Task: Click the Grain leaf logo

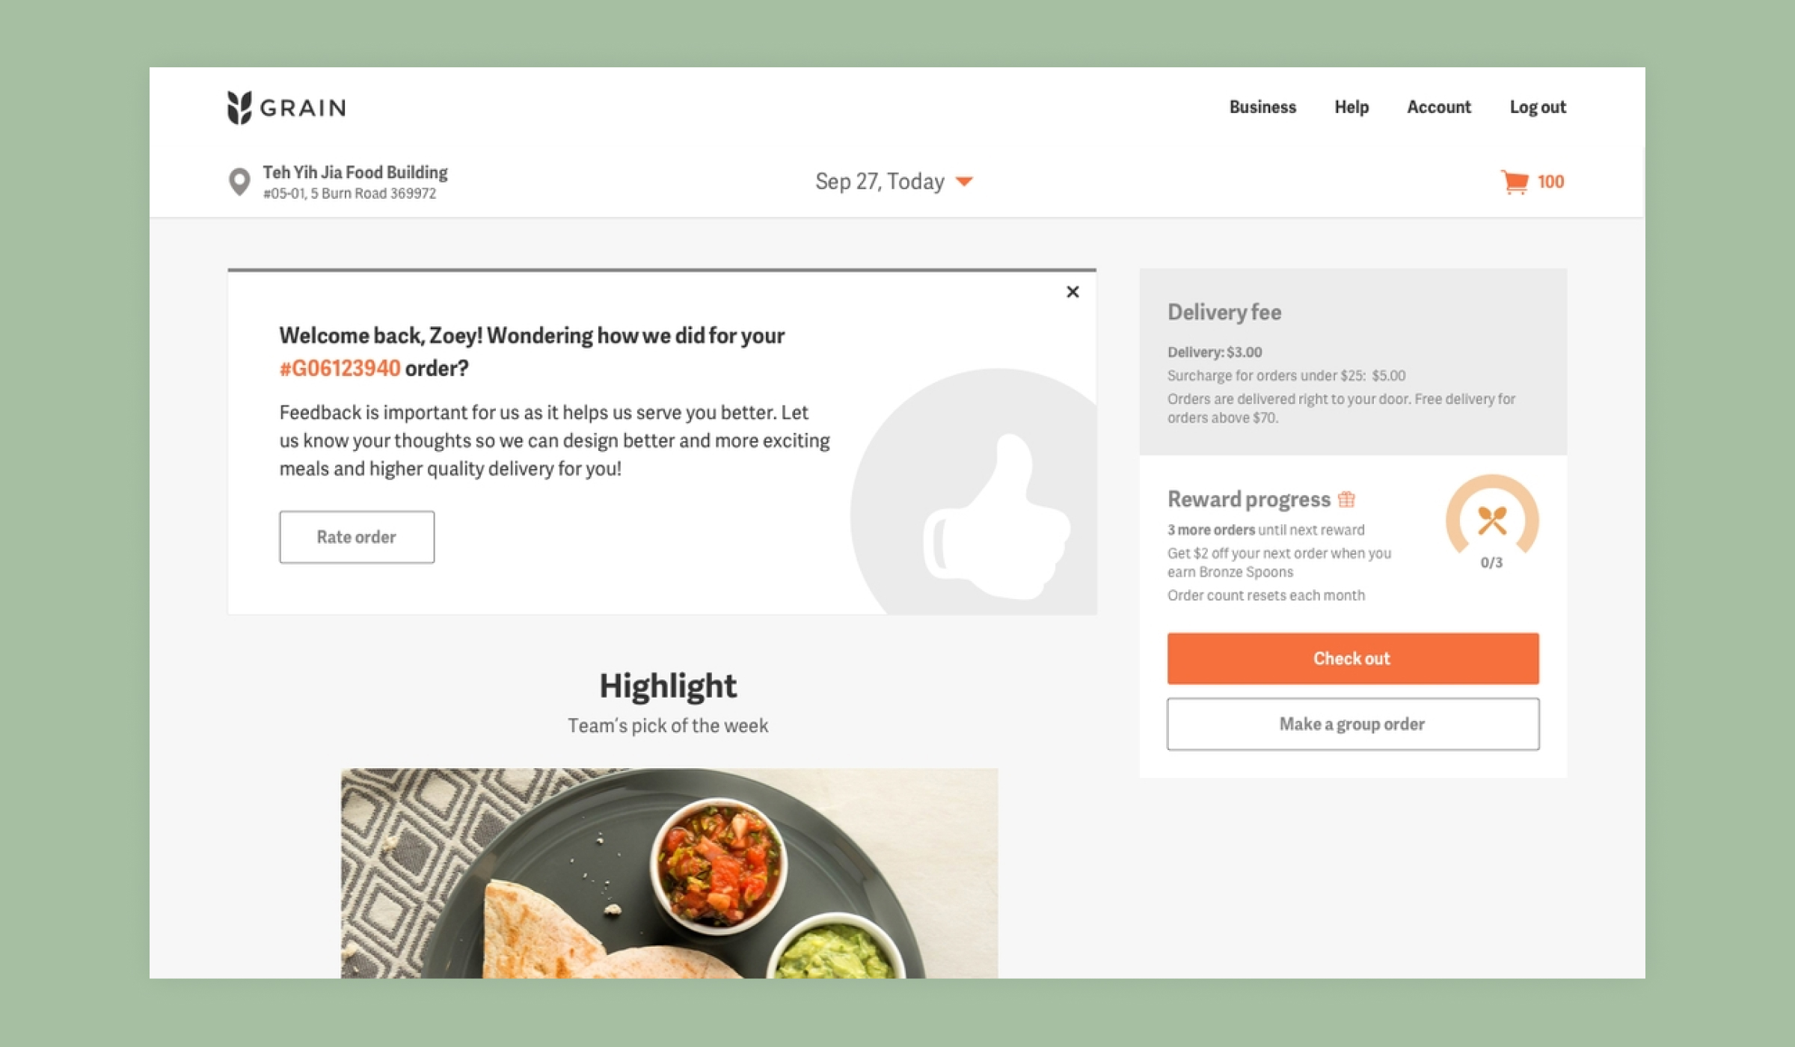Action: coord(239,108)
